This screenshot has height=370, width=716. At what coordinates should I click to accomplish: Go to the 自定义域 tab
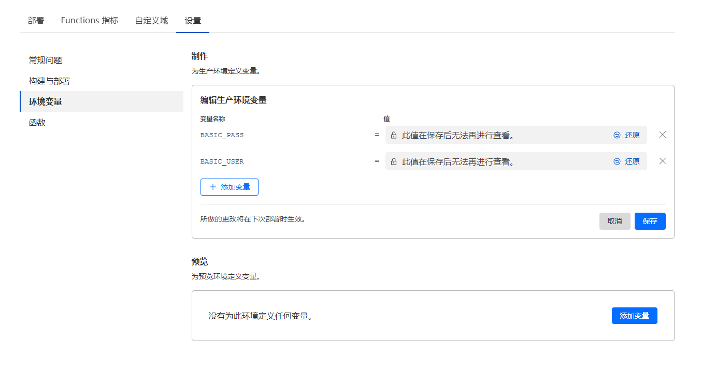tap(151, 21)
